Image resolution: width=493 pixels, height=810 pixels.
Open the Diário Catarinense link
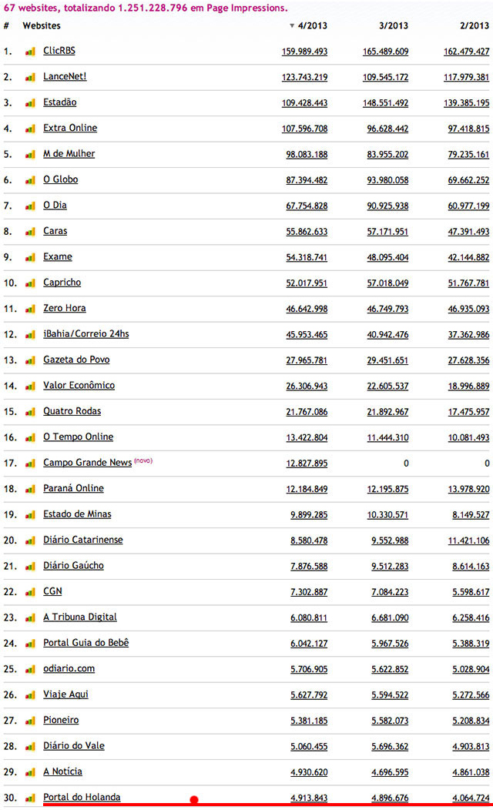82,540
